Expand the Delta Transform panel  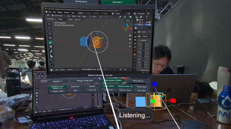(x=144, y=70)
